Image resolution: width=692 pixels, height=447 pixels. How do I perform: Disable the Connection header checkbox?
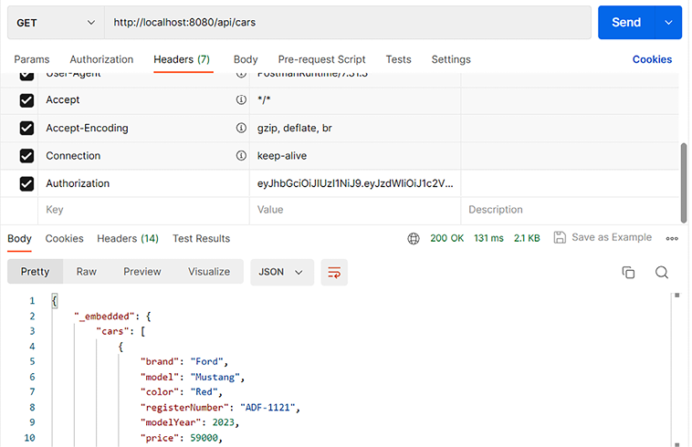[x=26, y=156]
